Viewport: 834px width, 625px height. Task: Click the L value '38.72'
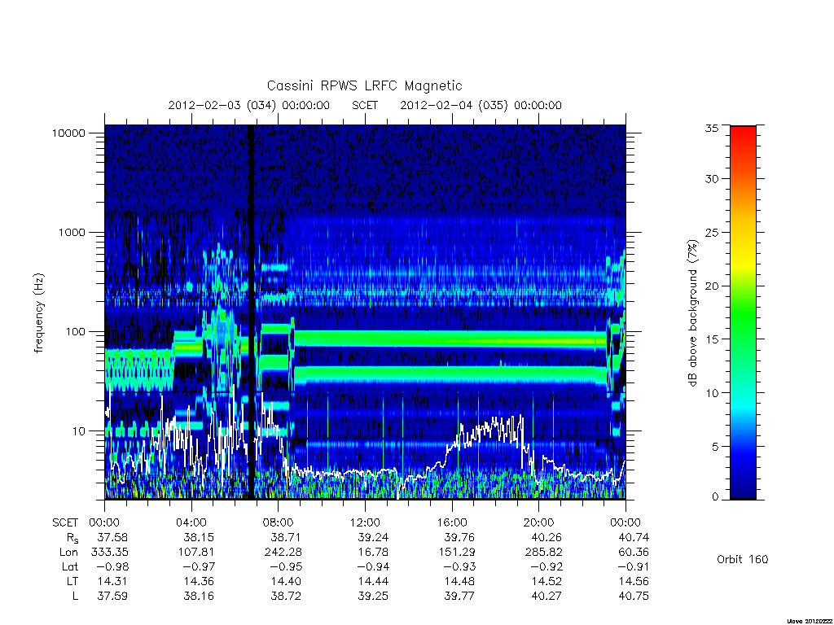(286, 596)
